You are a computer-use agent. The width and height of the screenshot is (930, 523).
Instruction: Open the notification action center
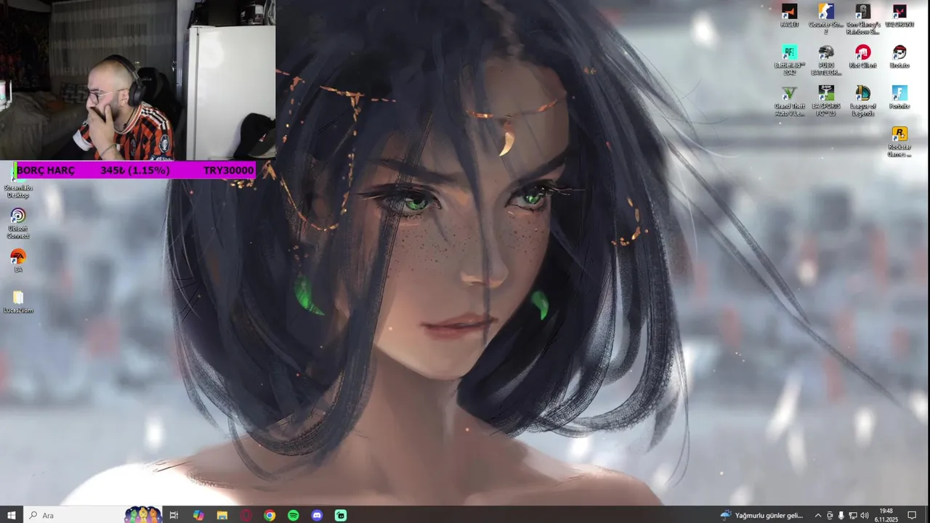coord(912,515)
